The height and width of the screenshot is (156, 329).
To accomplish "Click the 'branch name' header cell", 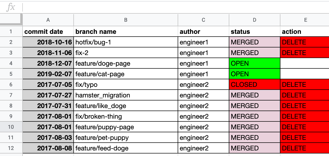I will tap(126, 32).
